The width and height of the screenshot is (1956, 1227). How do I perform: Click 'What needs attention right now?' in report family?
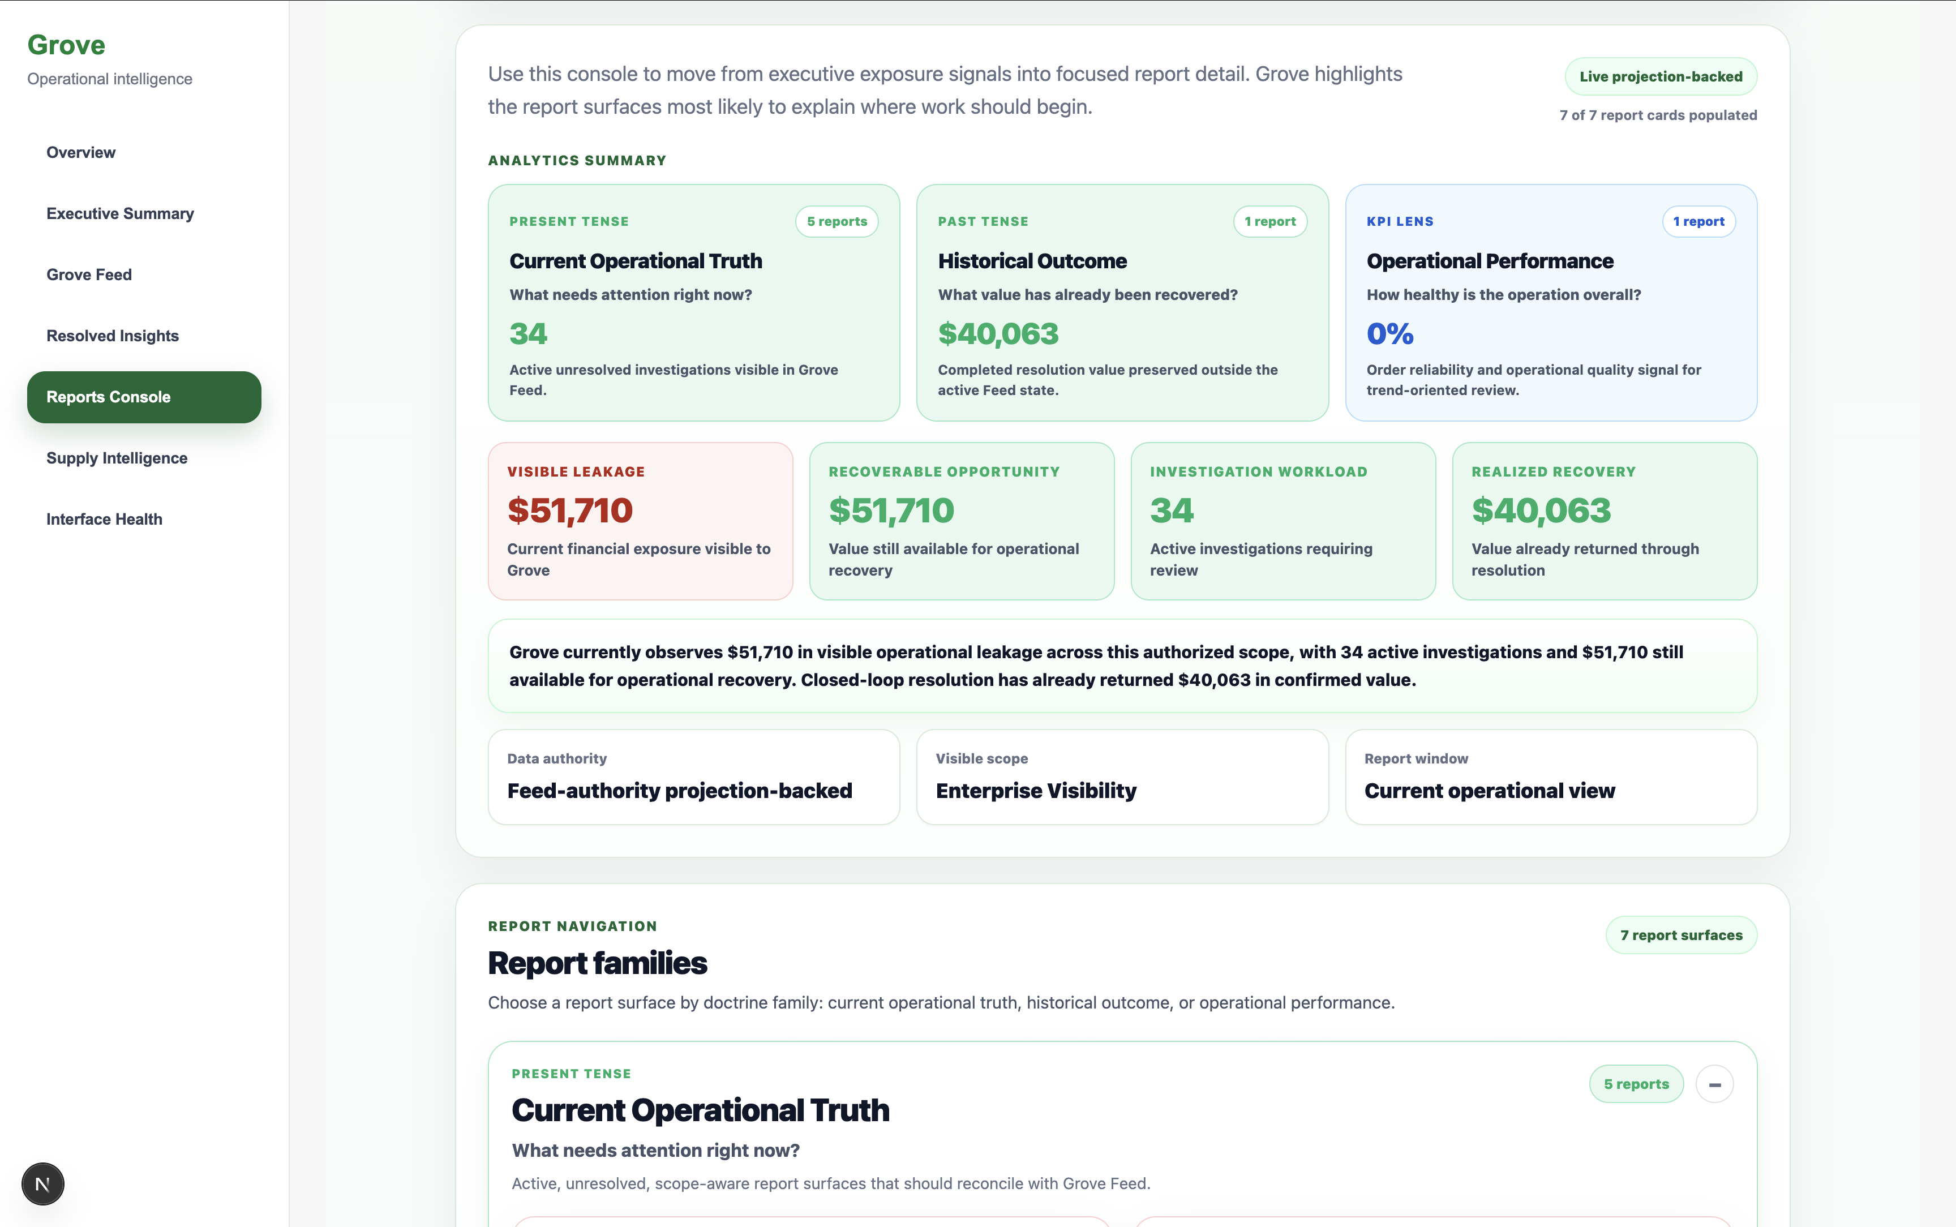[x=655, y=1151]
